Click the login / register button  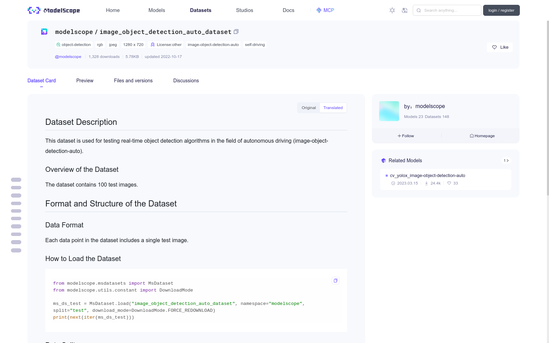pos(501,10)
